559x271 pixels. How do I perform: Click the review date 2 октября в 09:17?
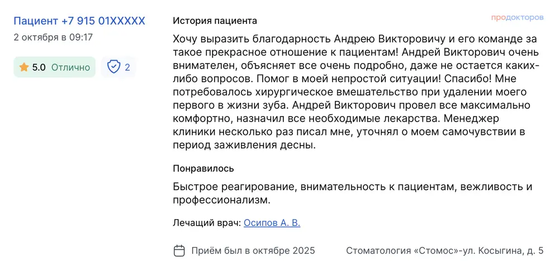point(53,38)
